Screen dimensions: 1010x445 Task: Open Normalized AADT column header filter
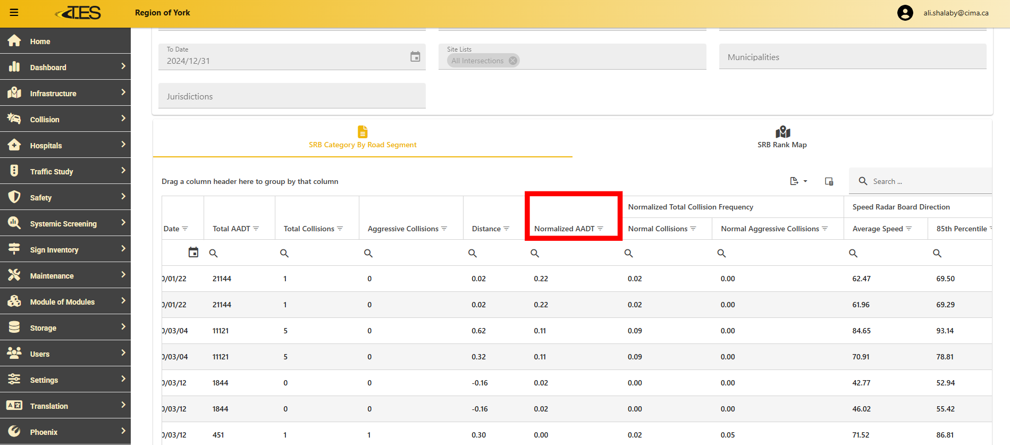601,229
